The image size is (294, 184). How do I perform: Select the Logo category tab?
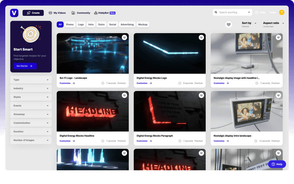[x=81, y=24]
